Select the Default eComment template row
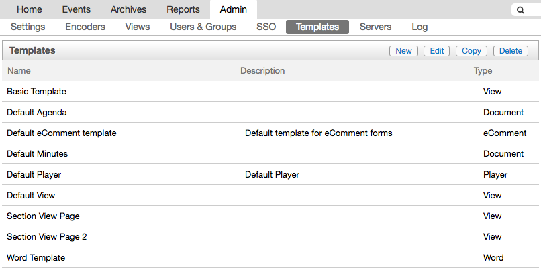The height and width of the screenshot is (276, 541). pyautogui.click(x=62, y=133)
